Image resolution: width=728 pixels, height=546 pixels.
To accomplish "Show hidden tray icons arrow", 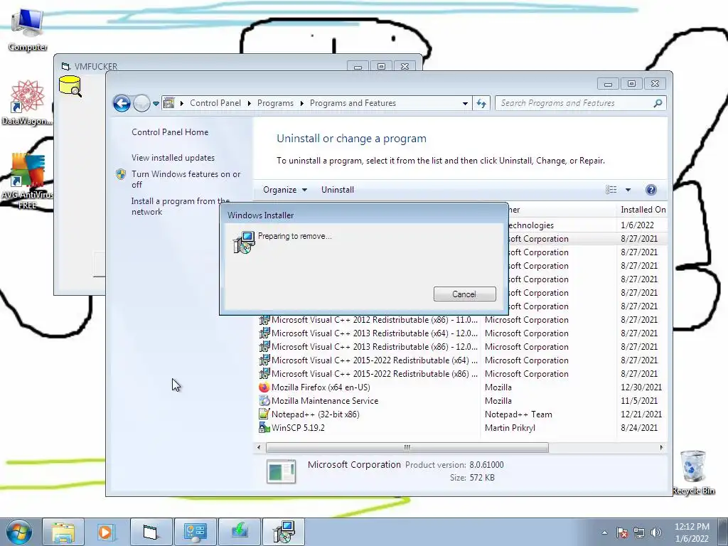I will [x=604, y=532].
